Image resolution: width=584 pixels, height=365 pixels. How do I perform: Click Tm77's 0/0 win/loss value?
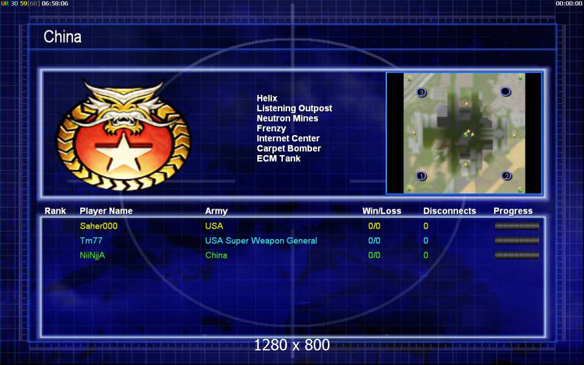374,241
